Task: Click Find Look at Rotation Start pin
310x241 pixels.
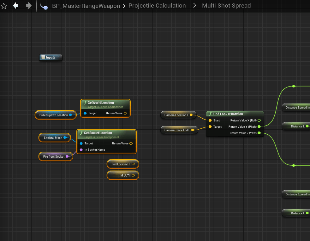Action: point(210,120)
